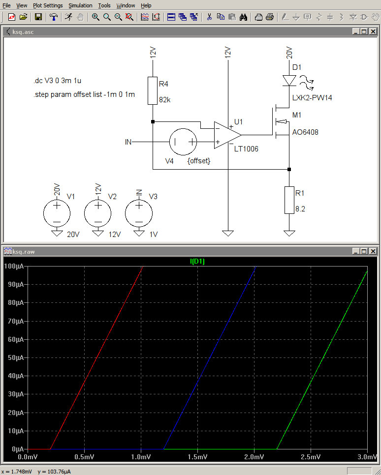Select the label net tool

click(308, 17)
